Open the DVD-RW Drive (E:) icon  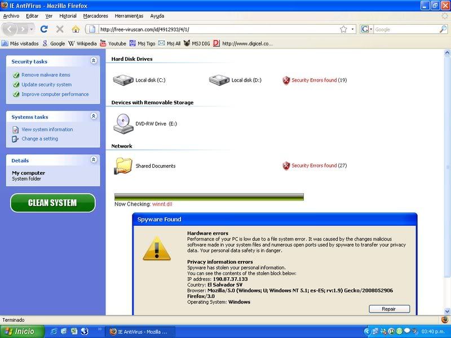[x=123, y=123]
